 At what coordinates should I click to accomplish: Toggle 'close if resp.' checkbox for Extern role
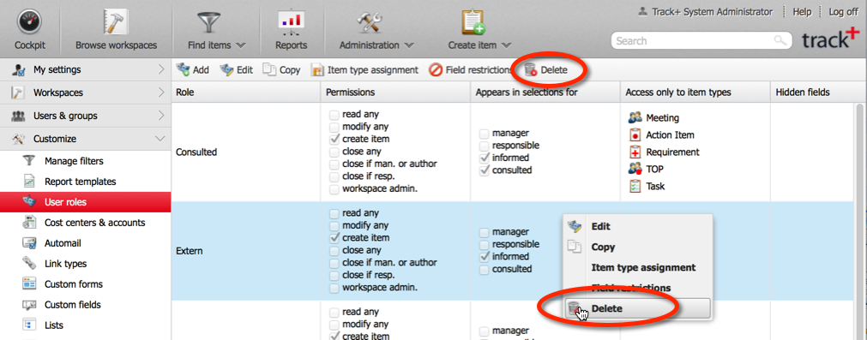pos(334,276)
